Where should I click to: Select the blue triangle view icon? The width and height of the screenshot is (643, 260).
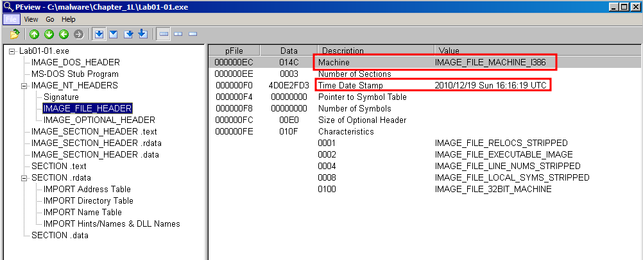pos(113,35)
